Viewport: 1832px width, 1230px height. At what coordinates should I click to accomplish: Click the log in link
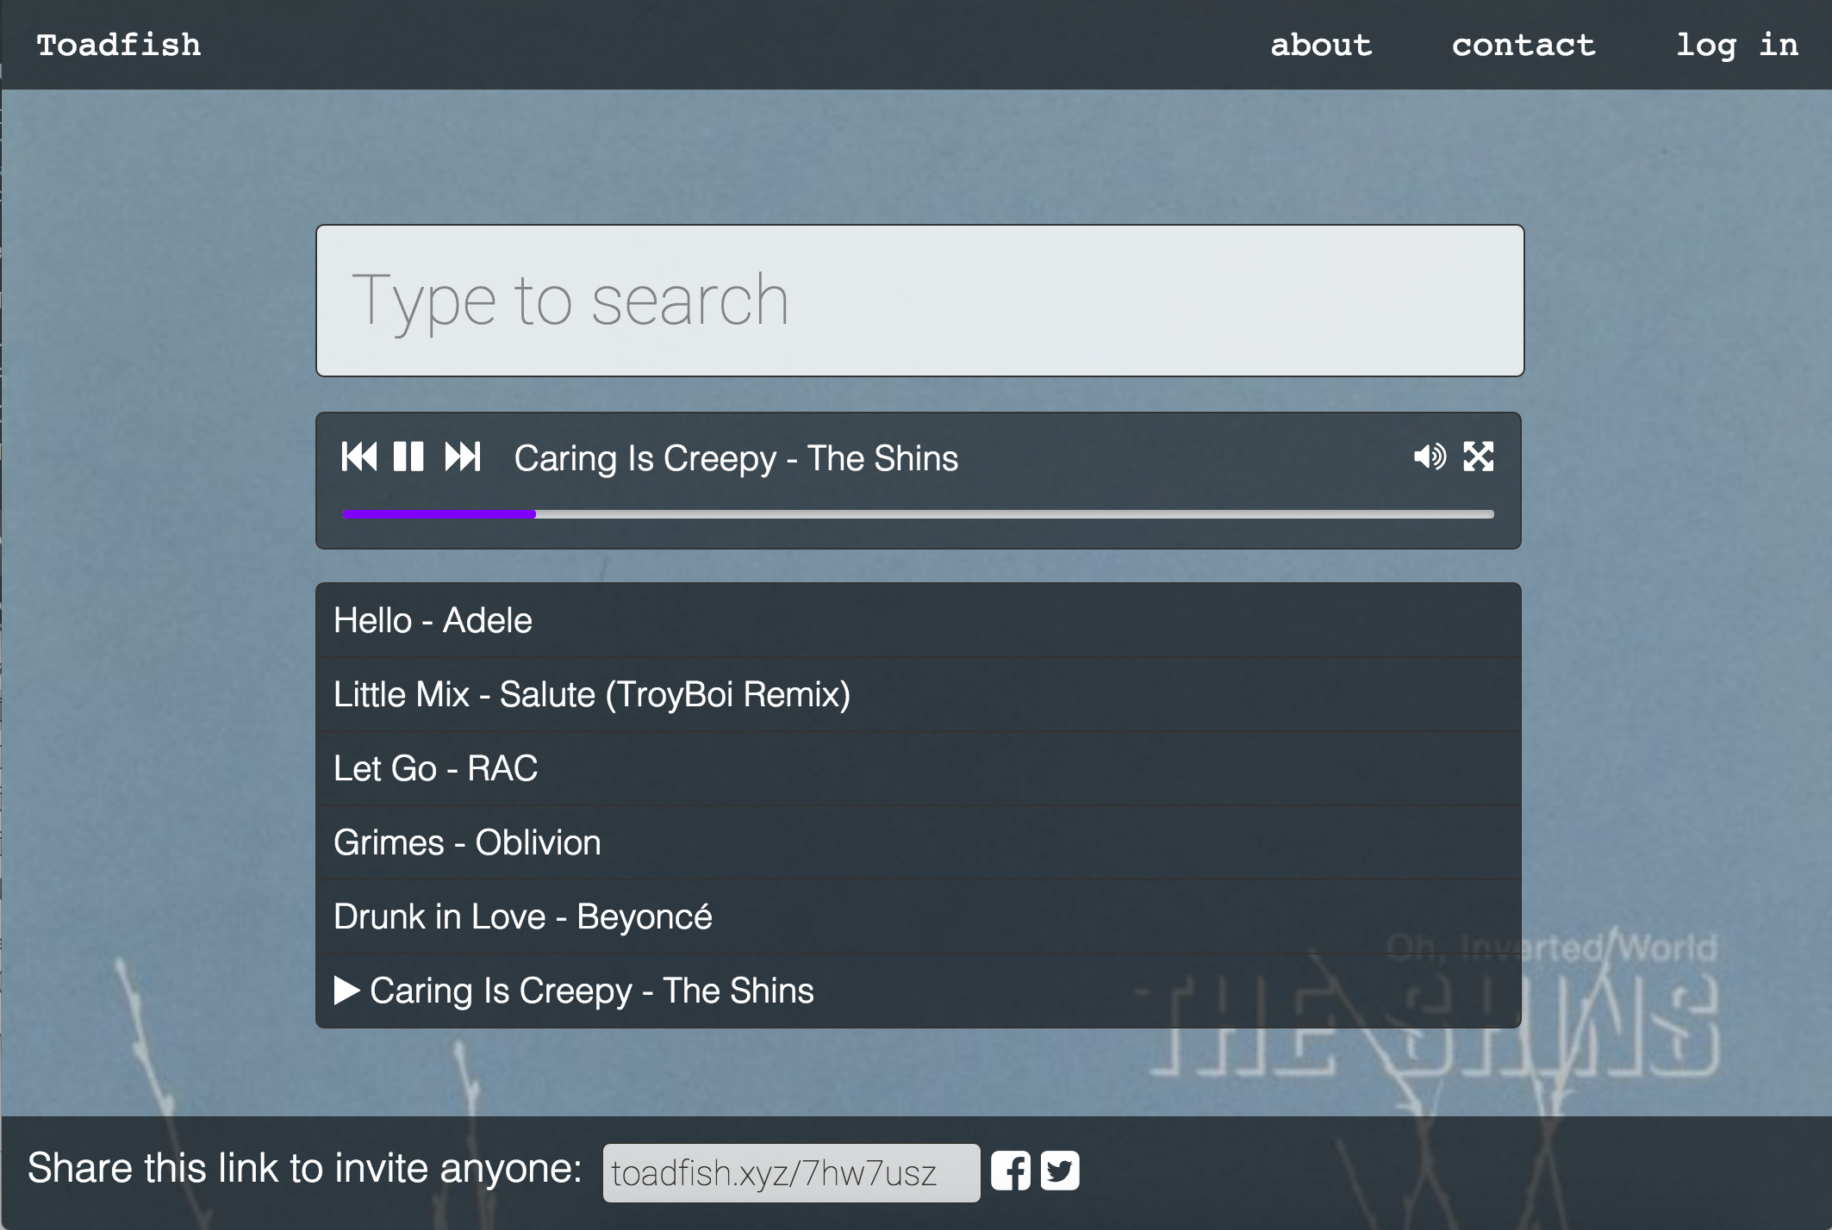[1736, 45]
